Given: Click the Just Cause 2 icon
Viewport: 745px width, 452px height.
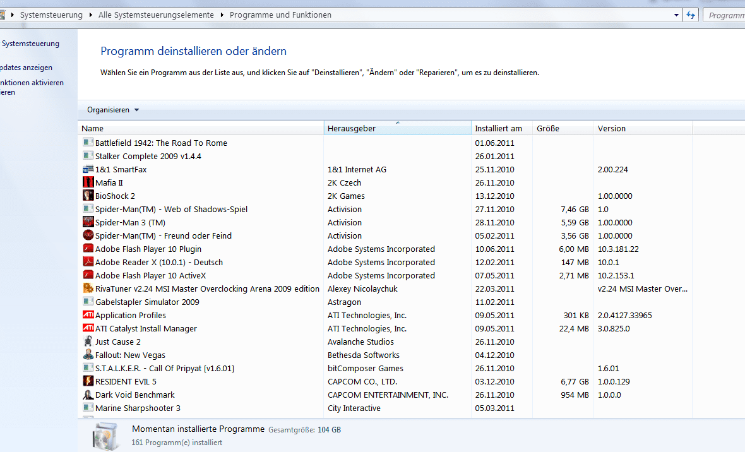Looking at the screenshot, I should (88, 342).
